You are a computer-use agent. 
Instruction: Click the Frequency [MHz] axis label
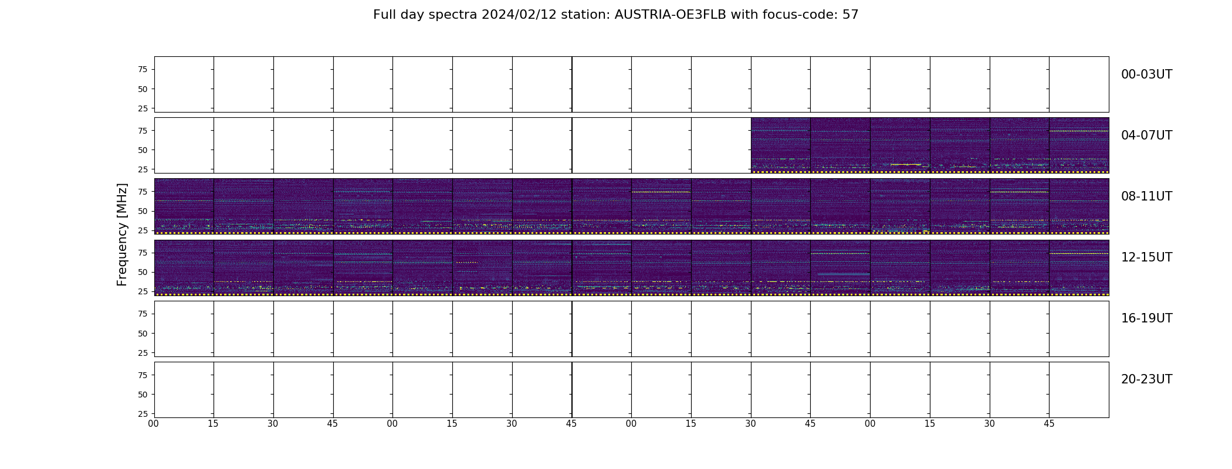pyautogui.click(x=122, y=235)
